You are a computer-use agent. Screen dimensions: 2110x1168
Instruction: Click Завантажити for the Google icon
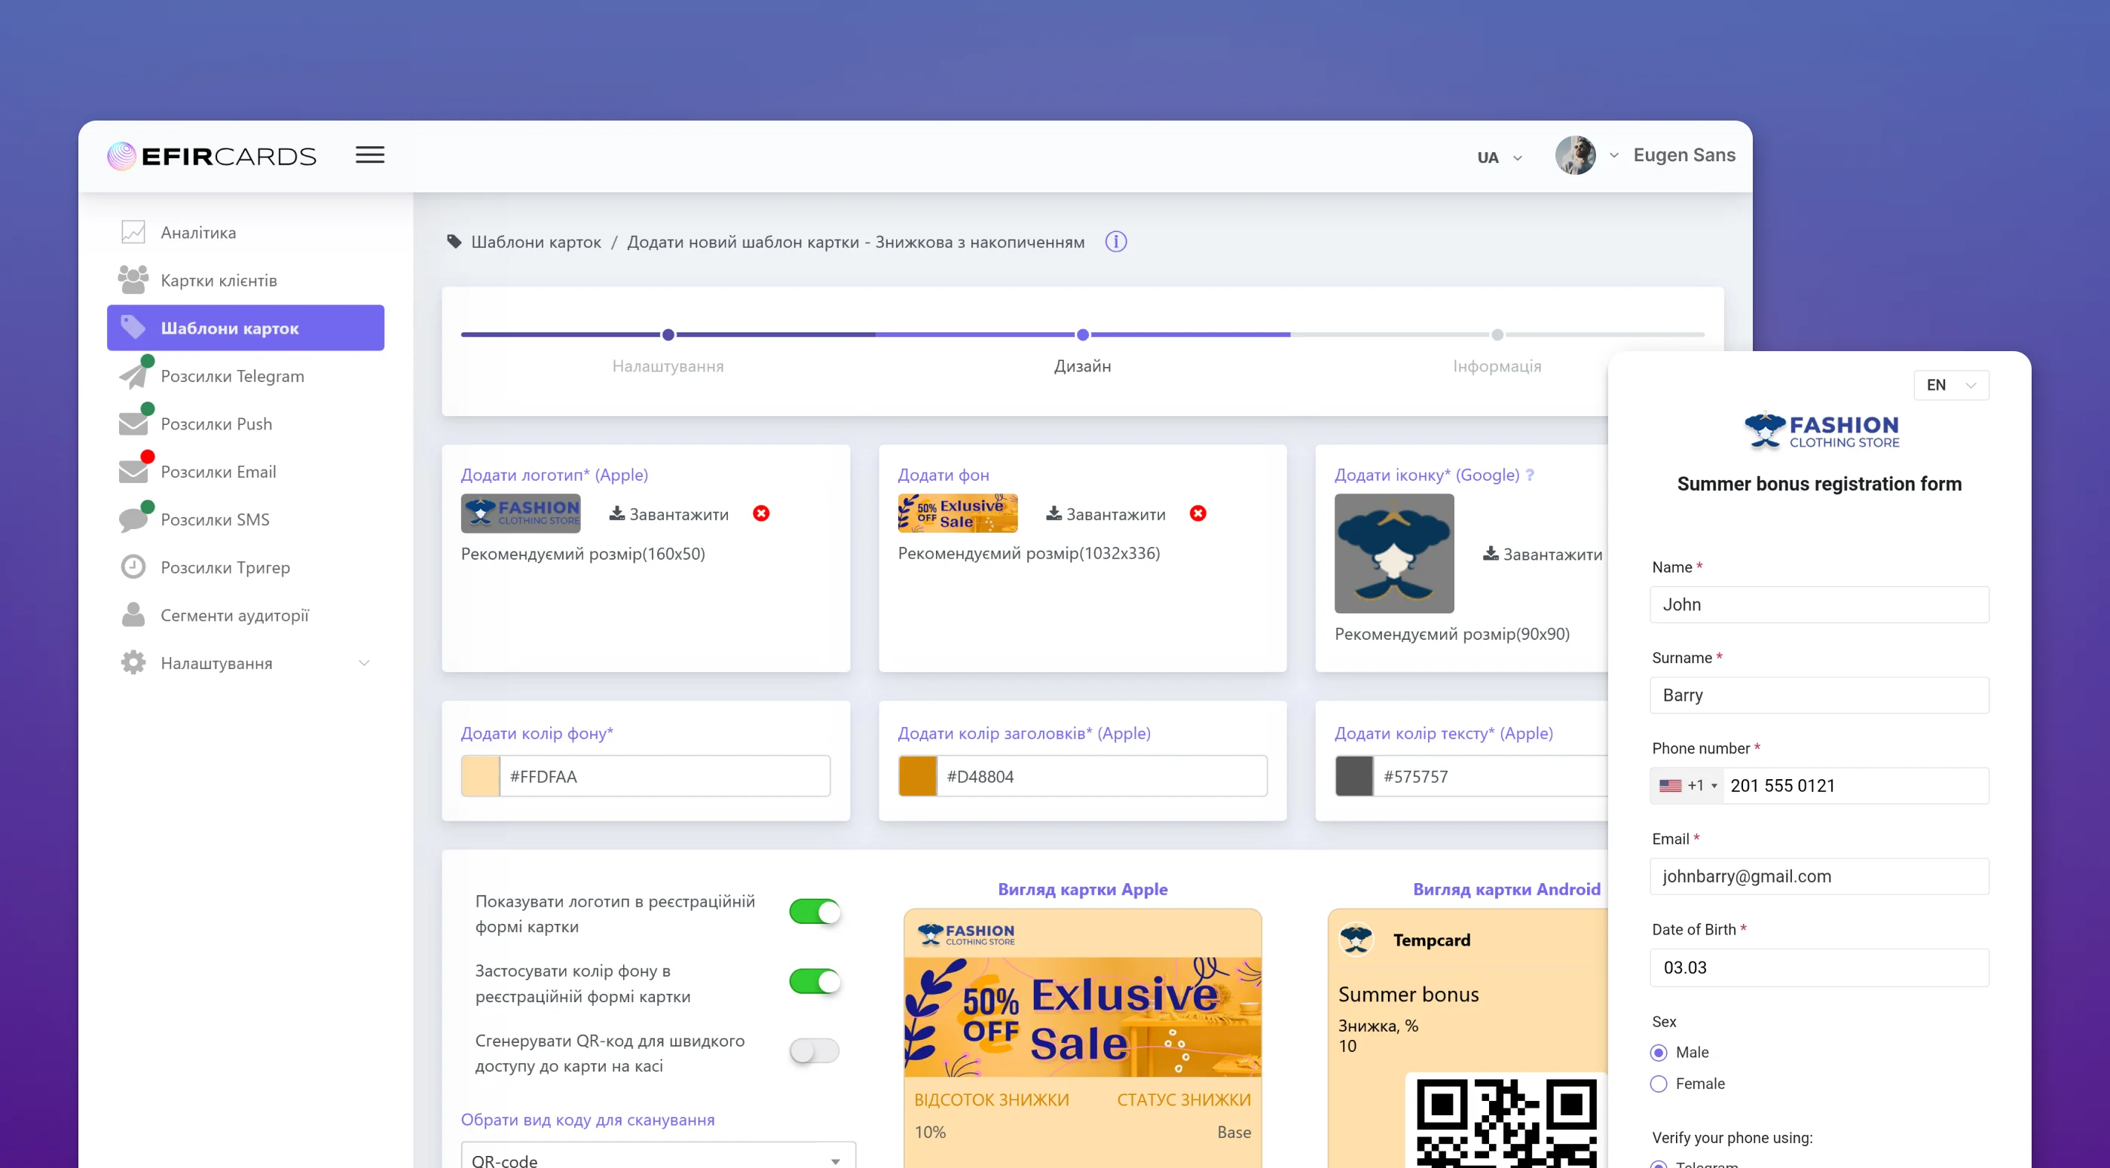click(1543, 555)
